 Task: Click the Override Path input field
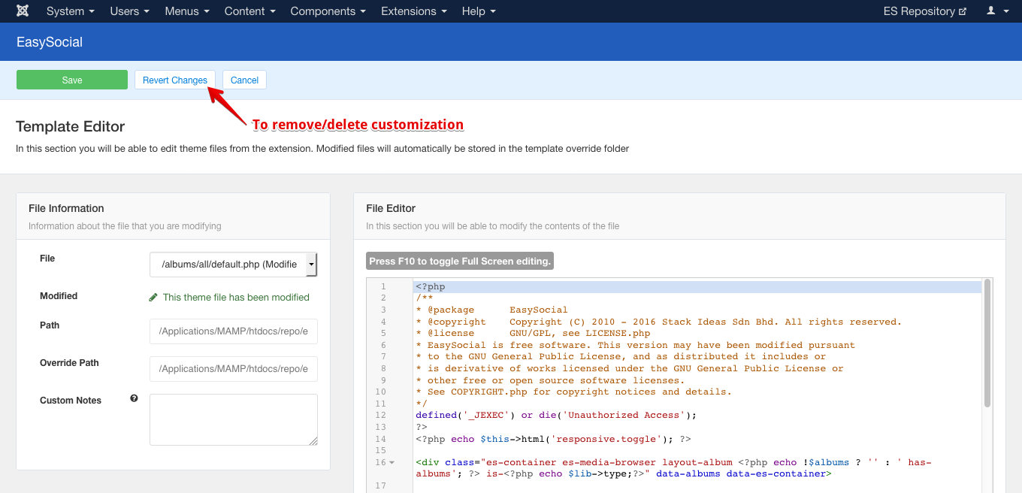tap(234, 369)
